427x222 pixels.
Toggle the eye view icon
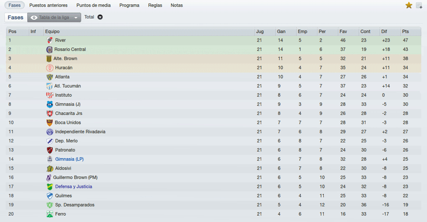[x=34, y=18]
